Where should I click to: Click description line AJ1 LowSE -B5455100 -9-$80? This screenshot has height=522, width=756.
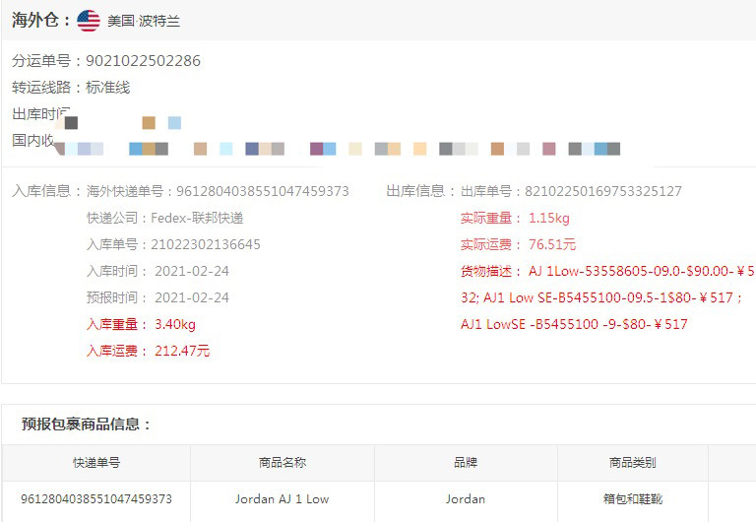click(x=574, y=324)
